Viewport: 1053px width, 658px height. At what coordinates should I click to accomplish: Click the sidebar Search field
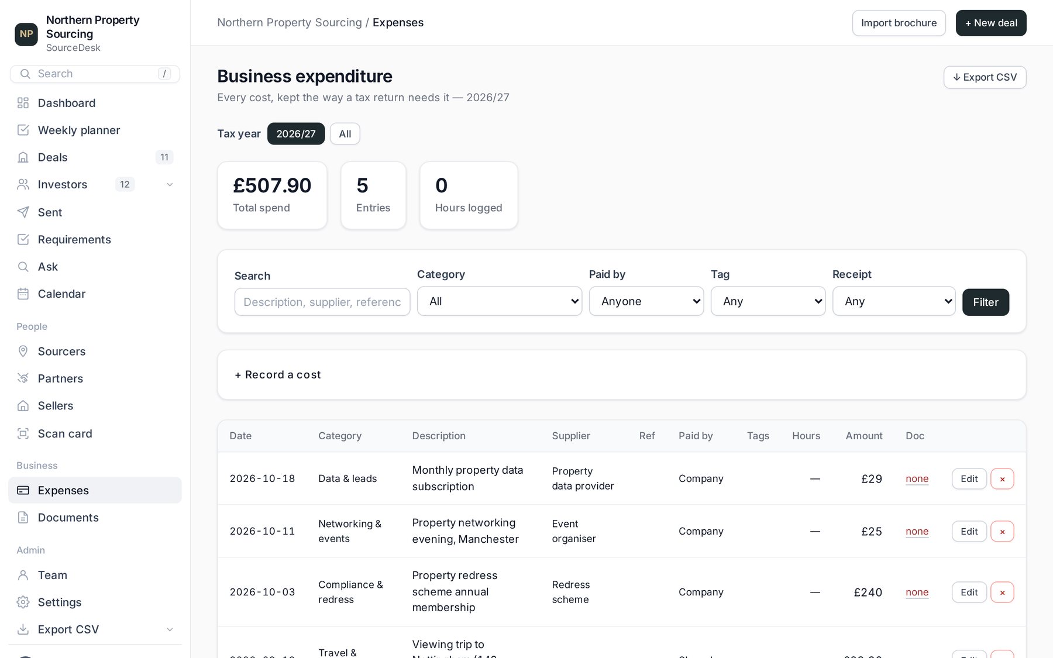(x=95, y=74)
